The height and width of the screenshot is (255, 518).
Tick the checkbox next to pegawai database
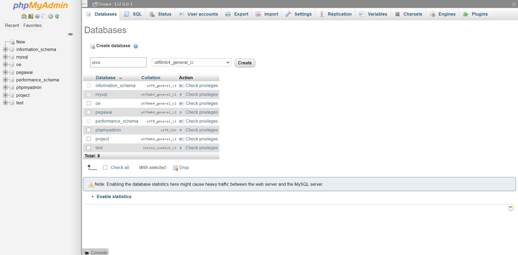(x=89, y=112)
